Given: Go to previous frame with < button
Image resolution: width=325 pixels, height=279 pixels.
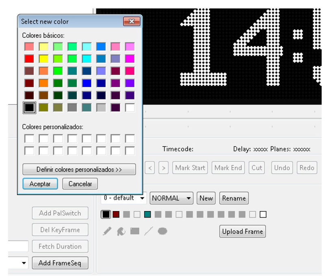Looking at the screenshot, I should coord(150,168).
